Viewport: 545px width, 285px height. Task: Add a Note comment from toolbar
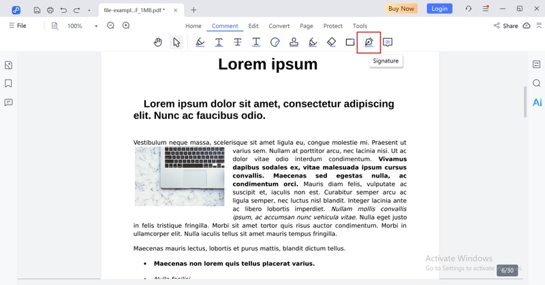pyautogui.click(x=388, y=42)
